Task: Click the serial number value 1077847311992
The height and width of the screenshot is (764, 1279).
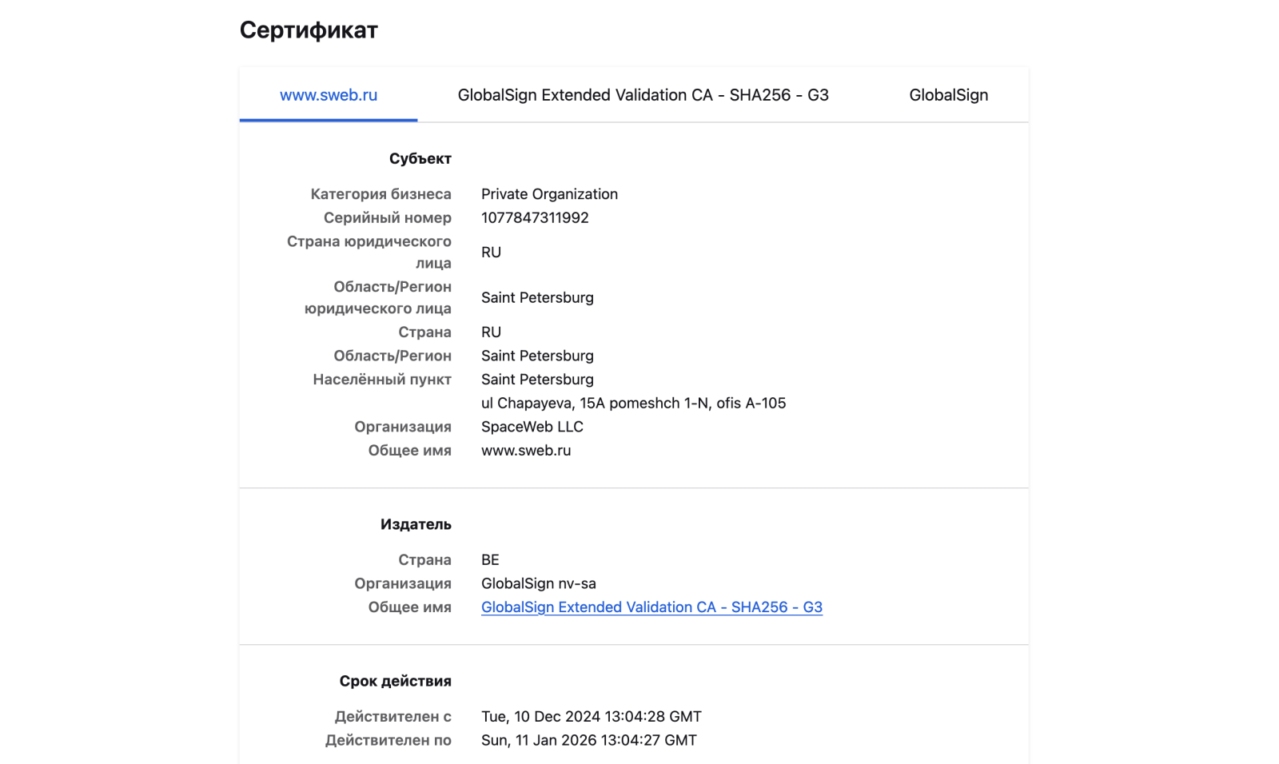Action: (x=535, y=218)
